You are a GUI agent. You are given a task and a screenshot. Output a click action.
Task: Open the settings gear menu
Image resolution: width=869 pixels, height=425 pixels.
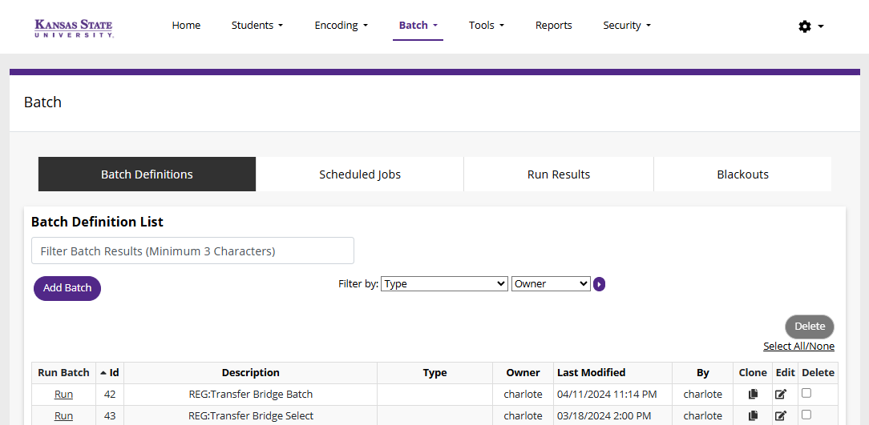810,26
